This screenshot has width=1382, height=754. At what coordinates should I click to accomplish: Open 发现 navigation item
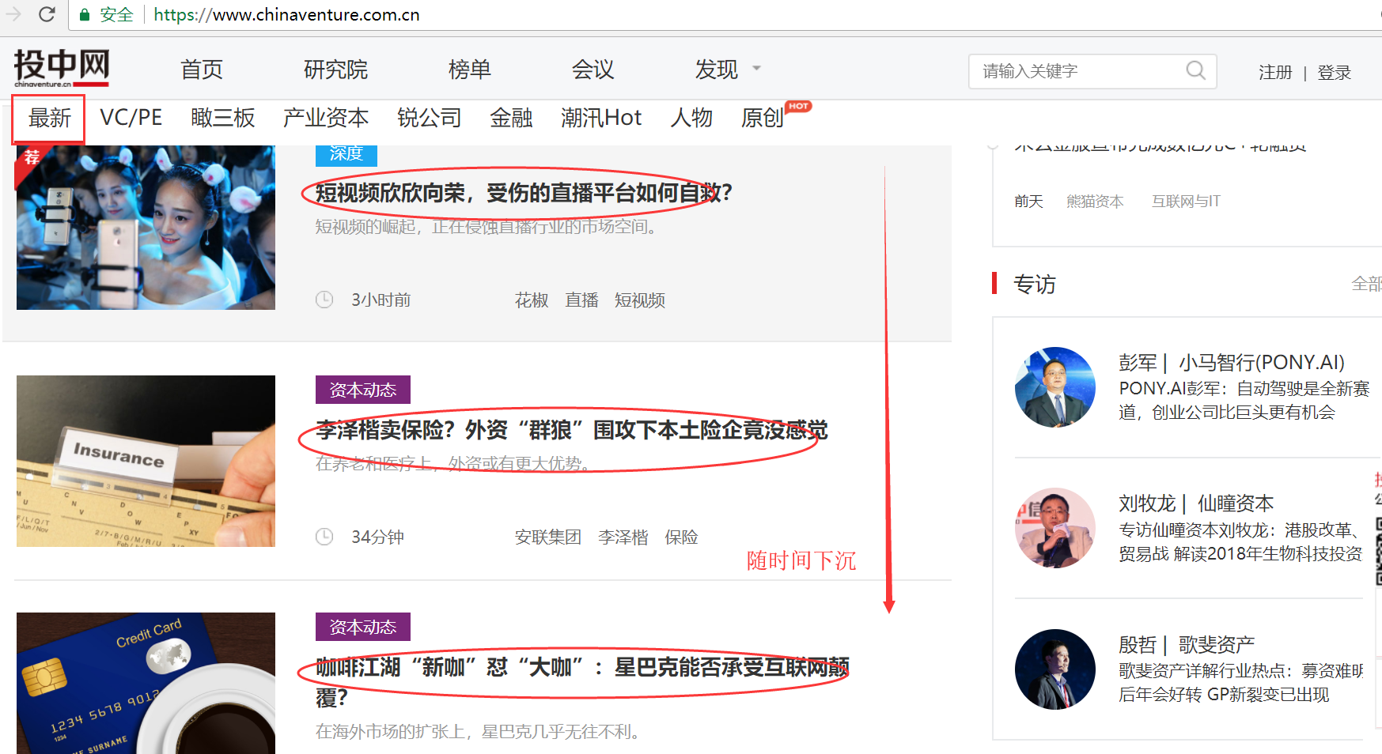pyautogui.click(x=717, y=70)
